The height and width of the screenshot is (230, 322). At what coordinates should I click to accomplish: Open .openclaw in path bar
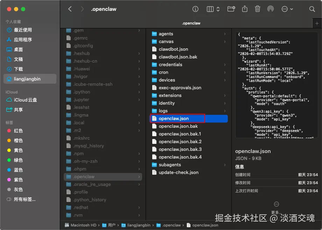tap(169, 225)
